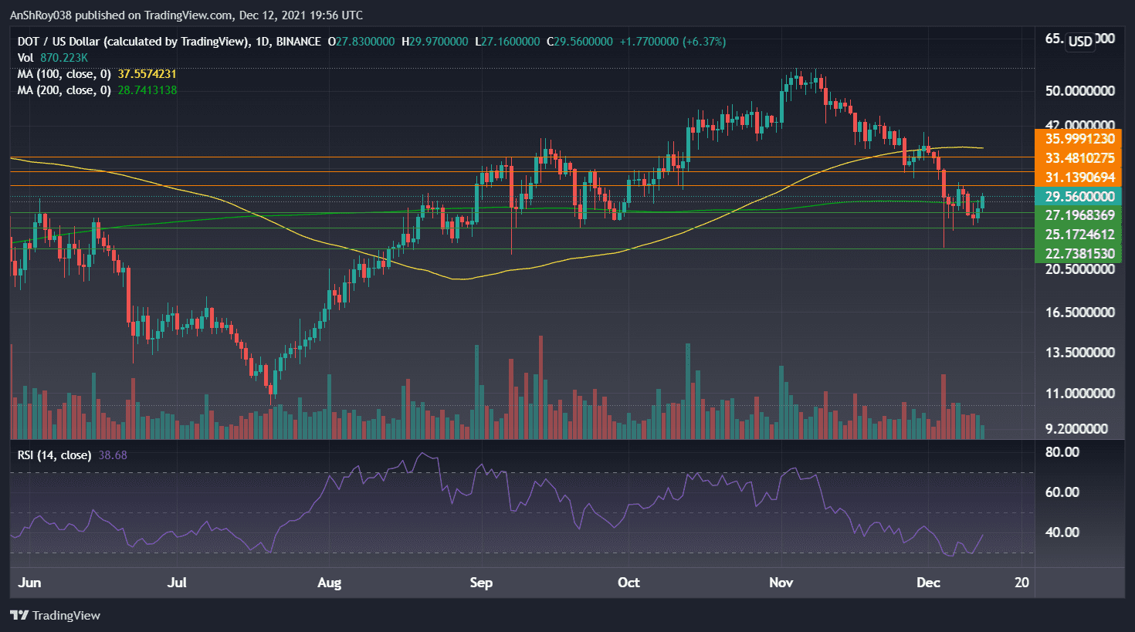Select Dec on the time axis
Screen dimensions: 1135x632
pos(929,583)
